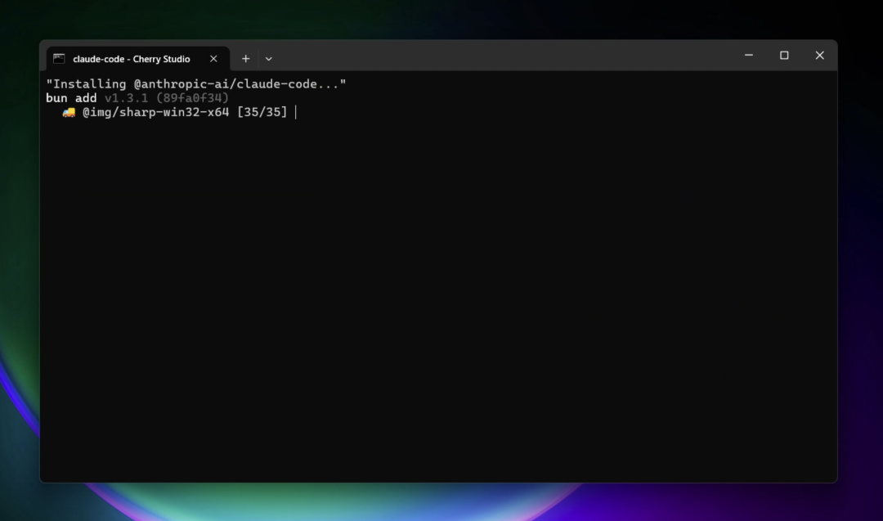
Task: Click the delivery truck emoji icon
Action: tap(69, 113)
